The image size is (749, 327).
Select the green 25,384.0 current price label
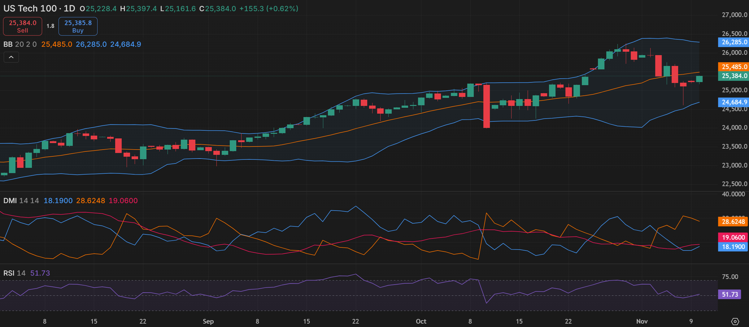[x=733, y=76]
